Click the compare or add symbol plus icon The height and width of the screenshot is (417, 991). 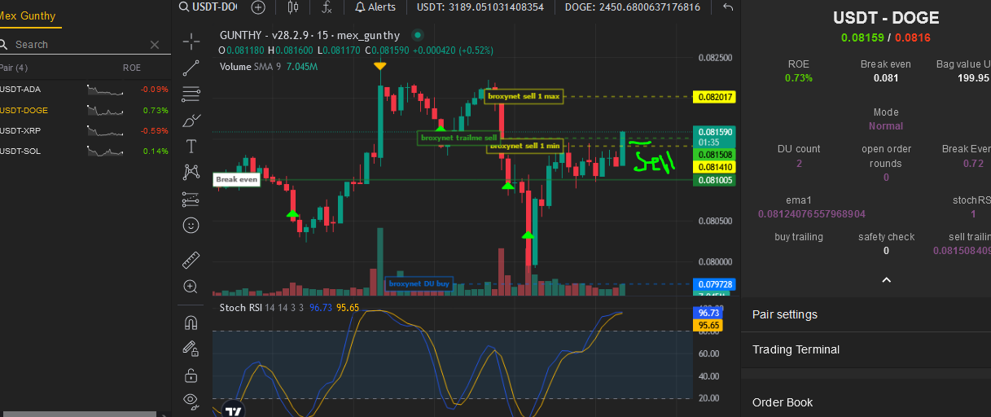tap(258, 7)
